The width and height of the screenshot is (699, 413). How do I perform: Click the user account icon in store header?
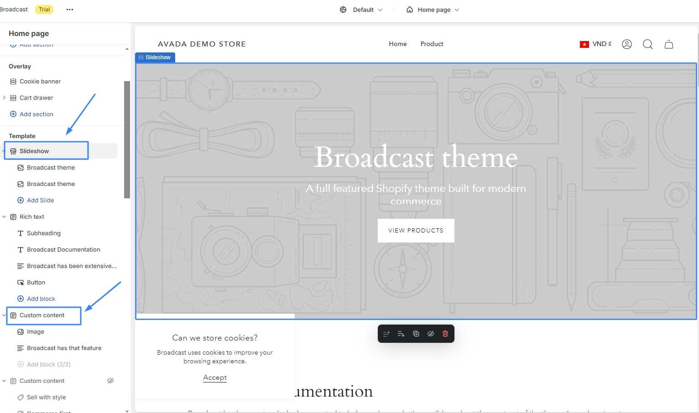click(x=627, y=44)
